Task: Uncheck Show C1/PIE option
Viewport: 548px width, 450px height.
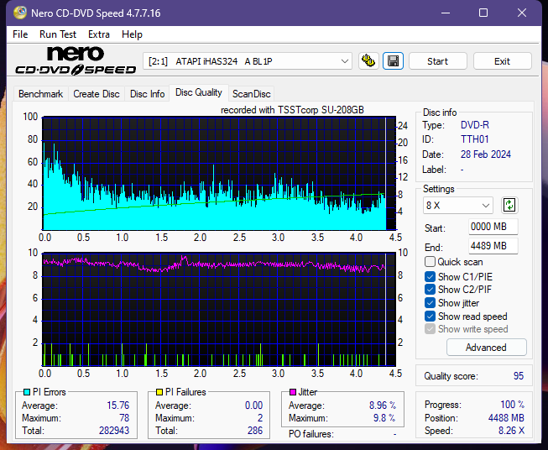Action: point(430,276)
